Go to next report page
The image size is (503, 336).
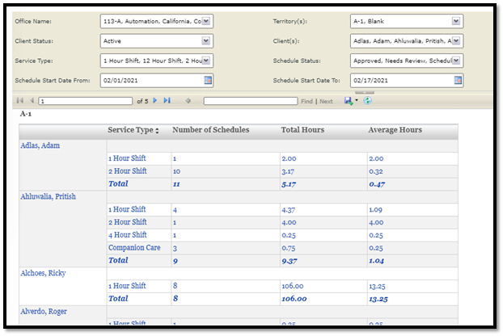(156, 101)
